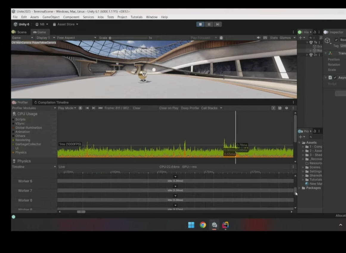346x253 pixels.
Task: Open the Profiler Modules dropdown
Action: (x=34, y=108)
